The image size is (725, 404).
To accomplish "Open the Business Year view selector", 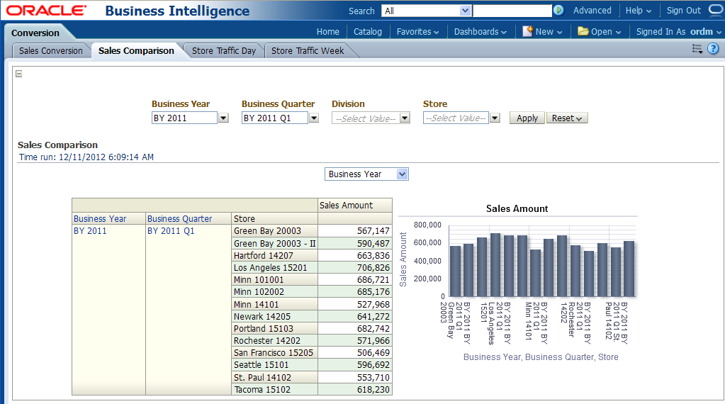I will (x=402, y=174).
